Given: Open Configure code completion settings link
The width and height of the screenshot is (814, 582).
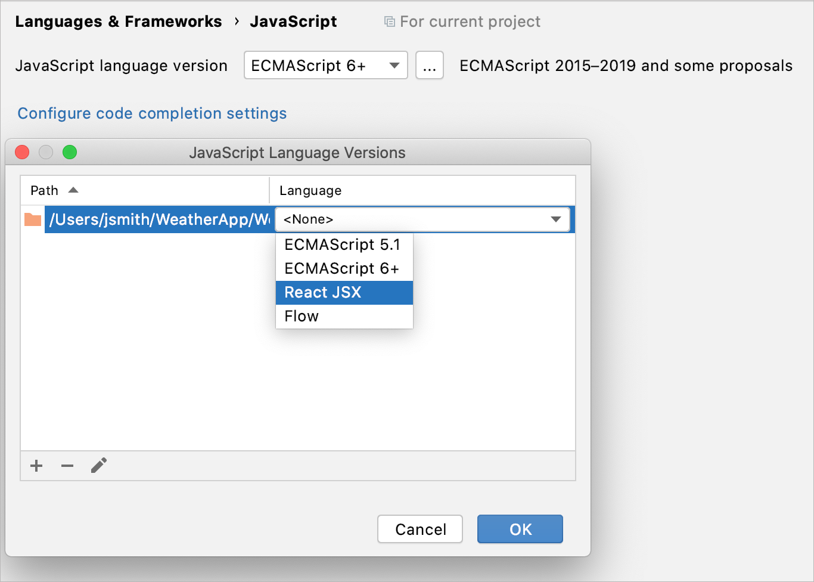Looking at the screenshot, I should pyautogui.click(x=152, y=113).
